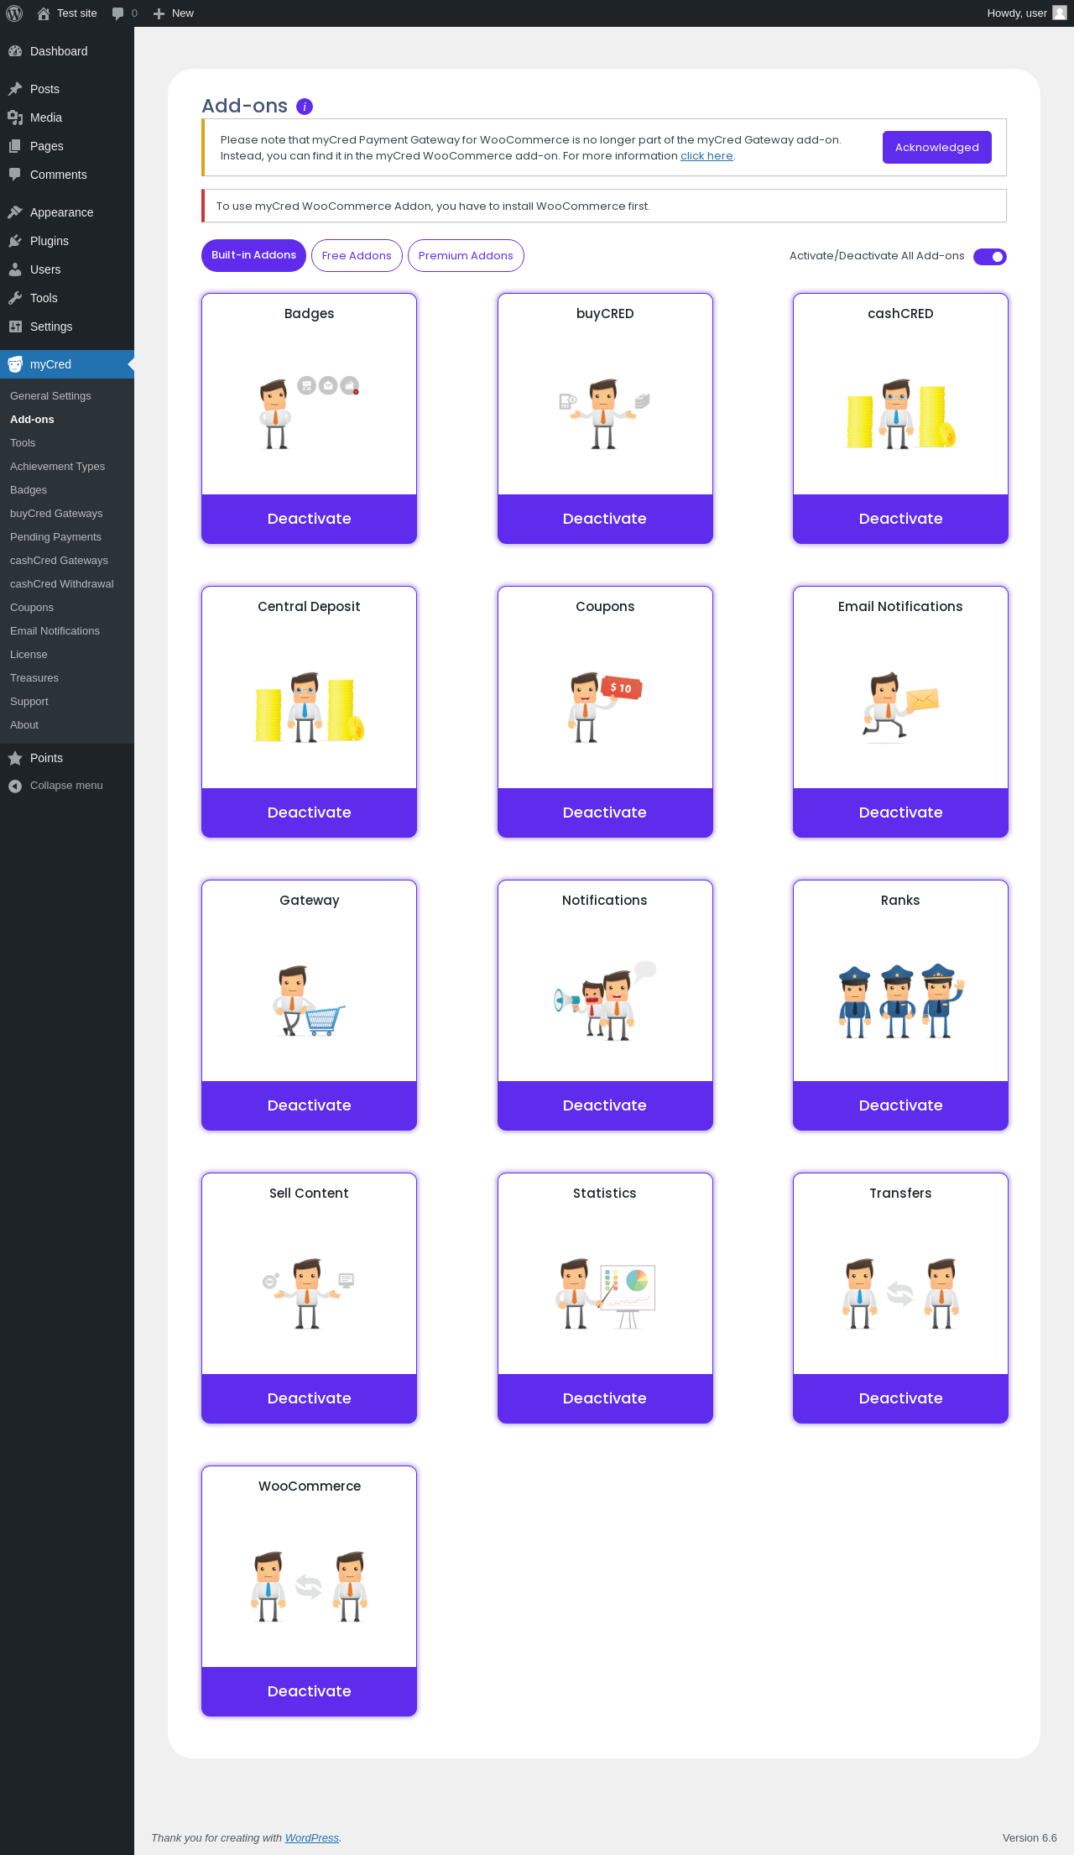Open the Tools item under myCred
The height and width of the screenshot is (1855, 1074).
(x=67, y=443)
